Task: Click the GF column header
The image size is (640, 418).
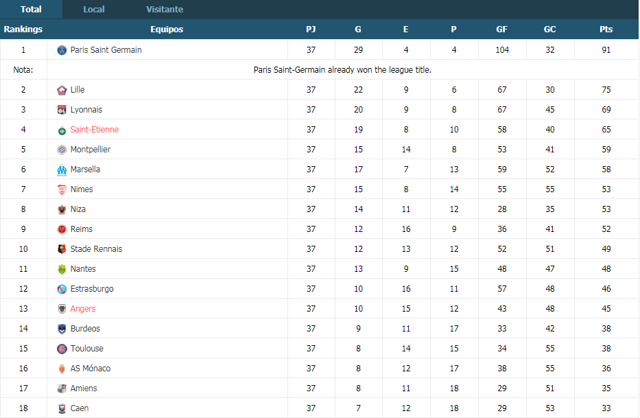Action: point(501,29)
